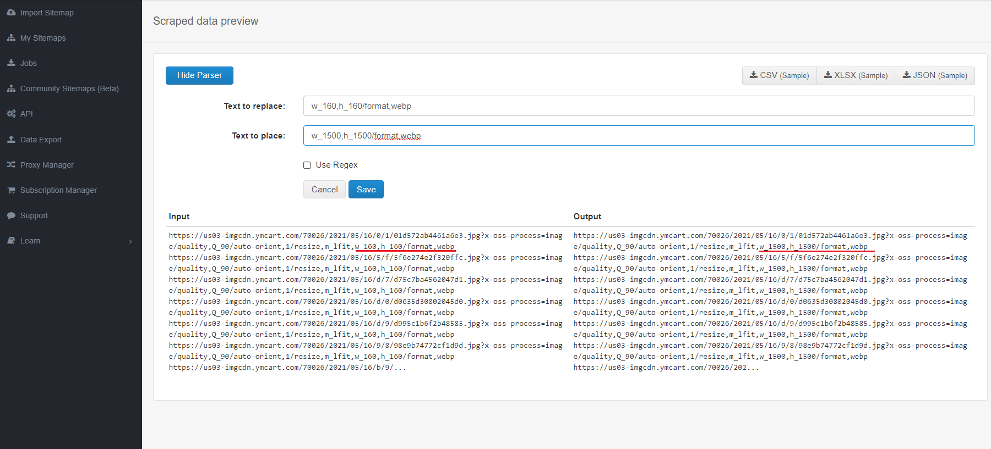Screen dimensions: 991x449
Task: Download the CSV sample file
Action: [x=779, y=76]
